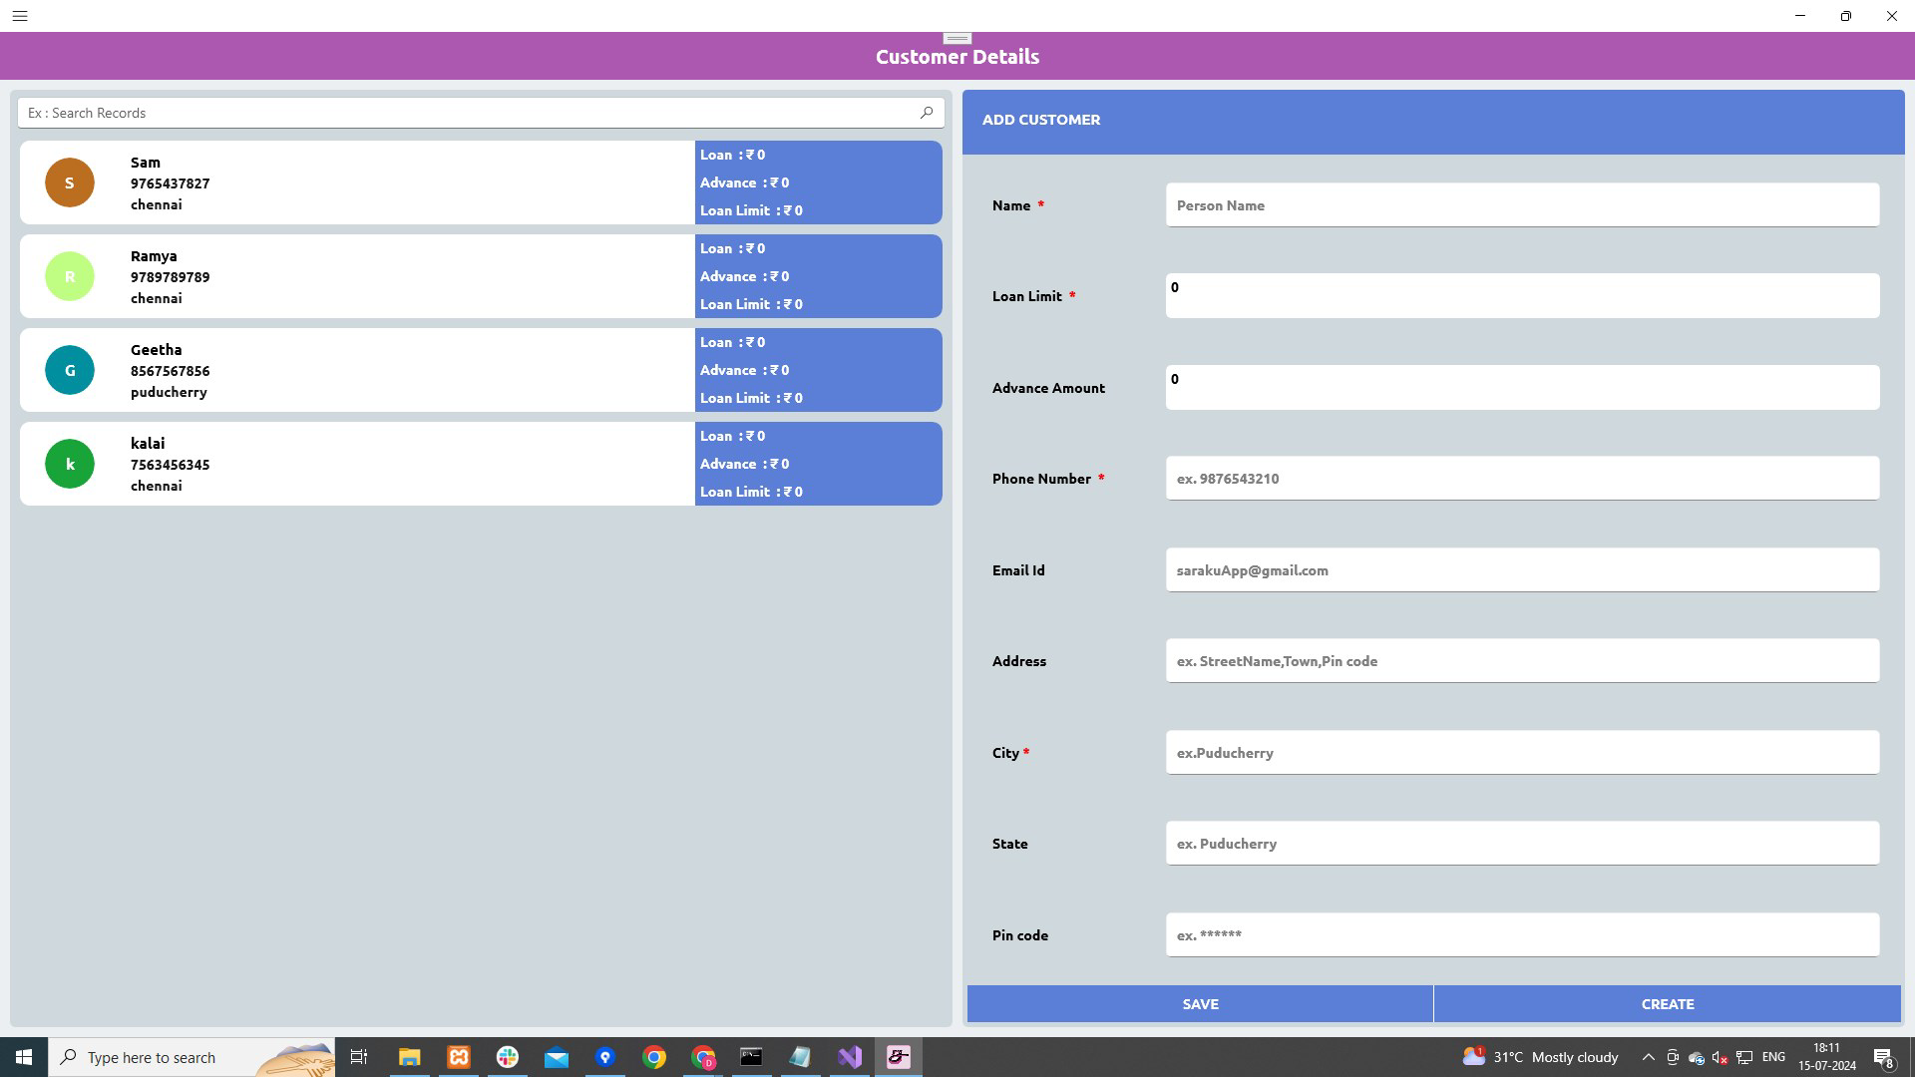Click Sam's orange avatar initial

pyautogui.click(x=69, y=181)
